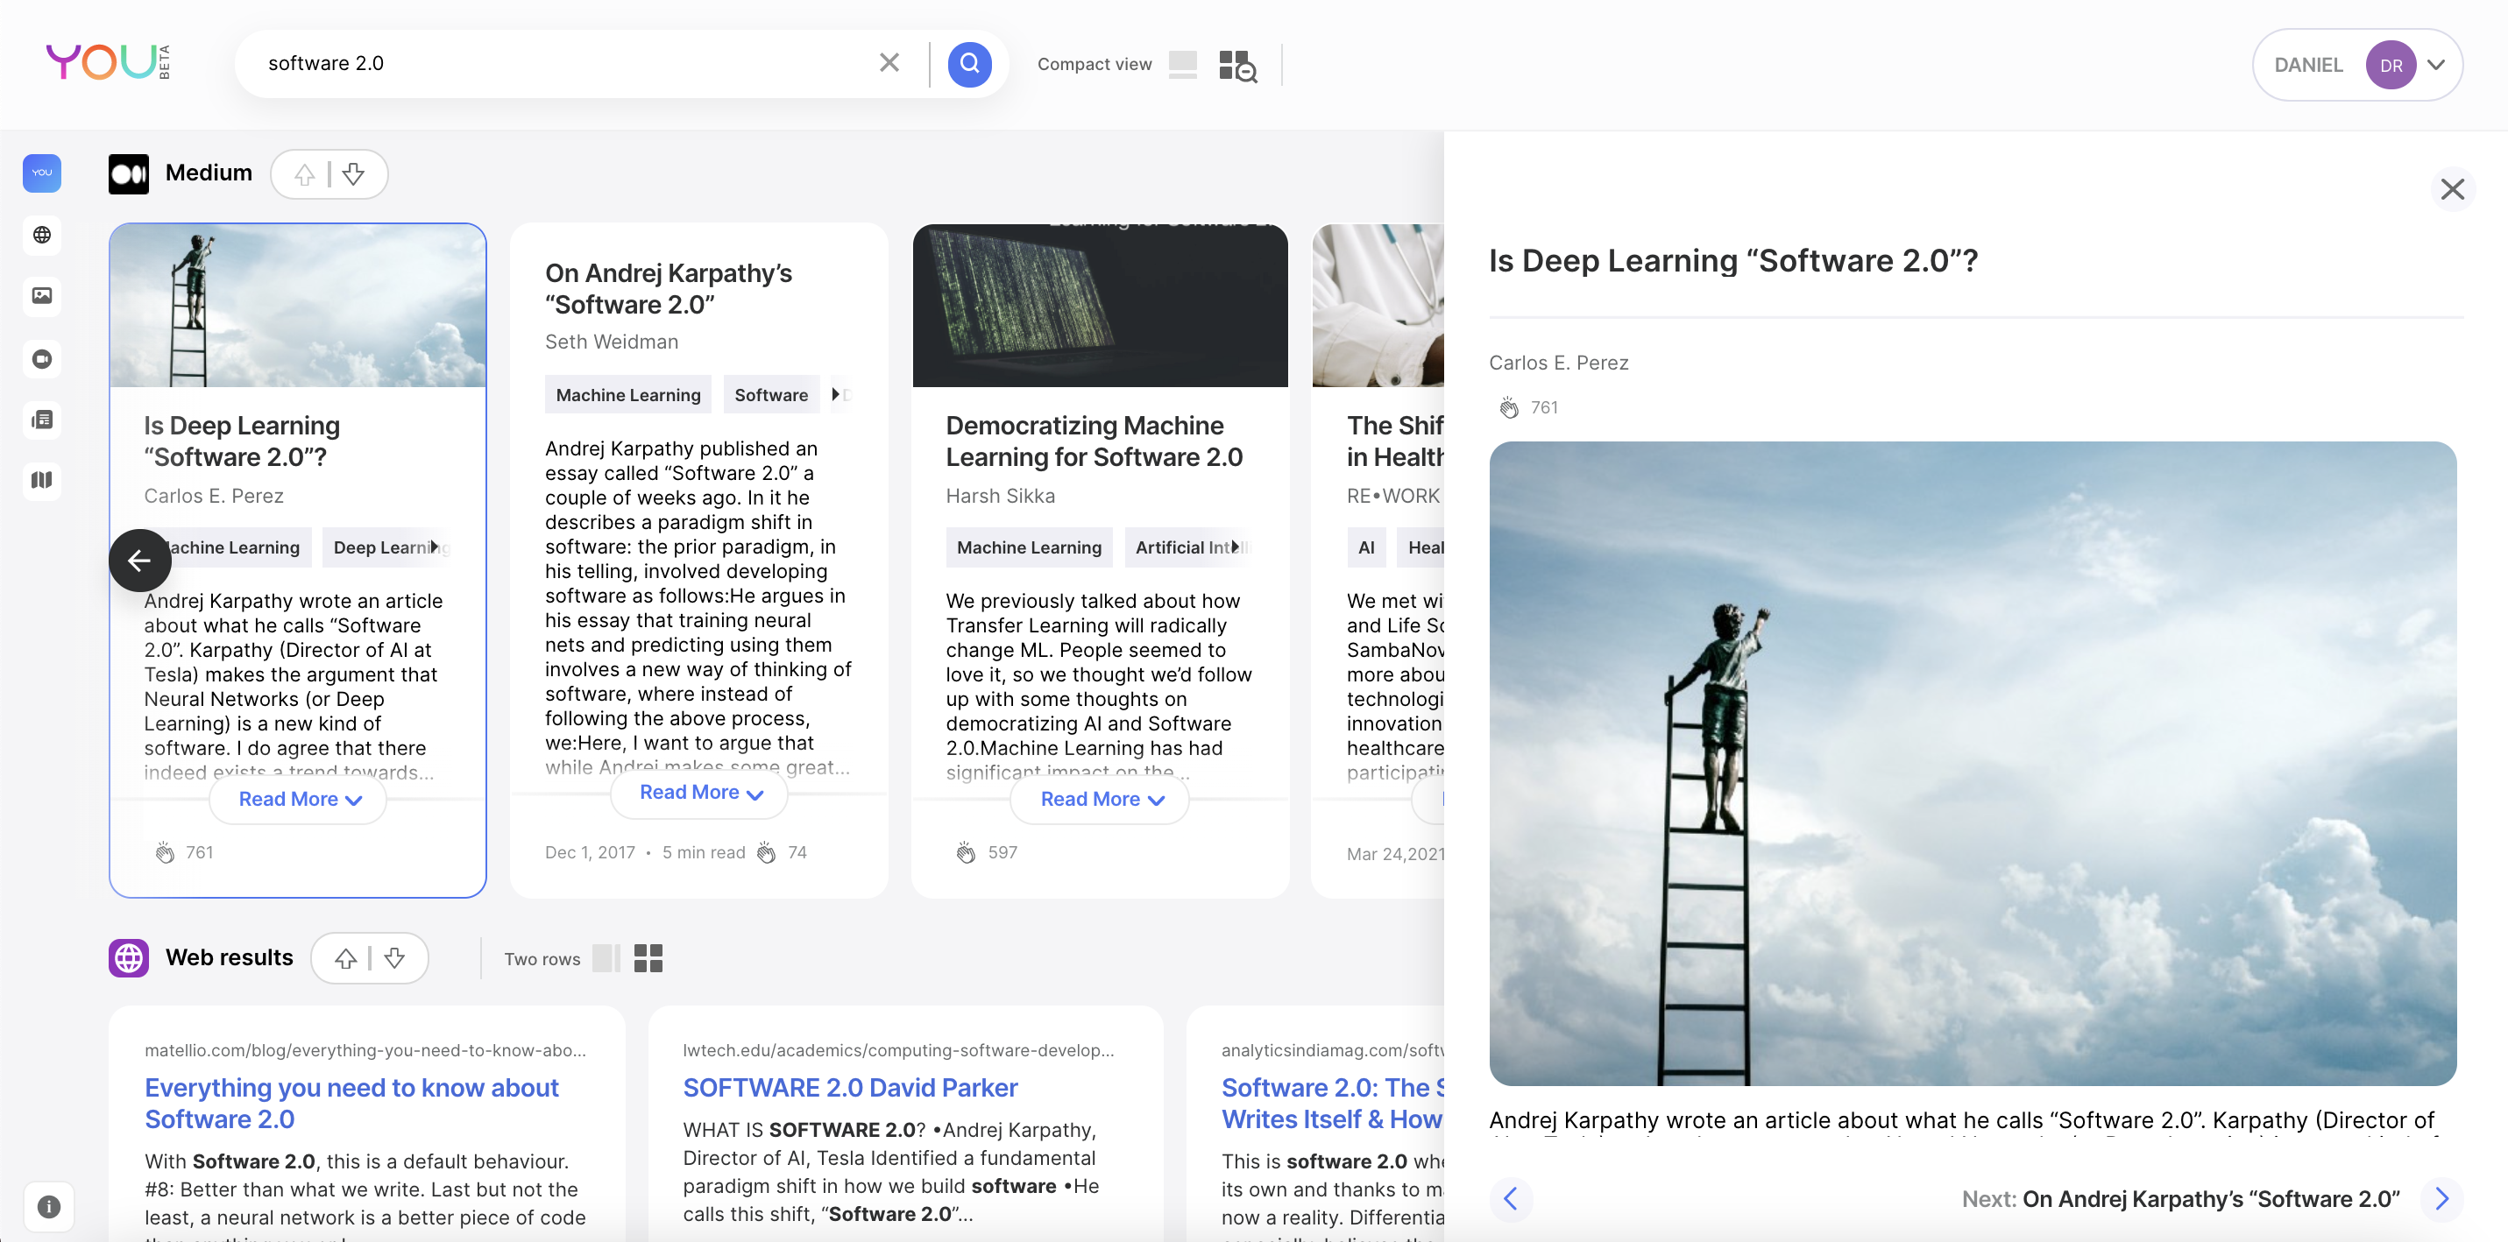The height and width of the screenshot is (1242, 2508).
Task: Open the SOFTWARE 2.0 David Parker link
Action: pyautogui.click(x=849, y=1087)
